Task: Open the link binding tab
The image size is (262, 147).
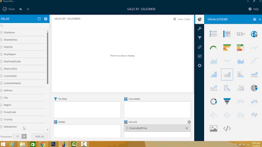Action: 200,47
